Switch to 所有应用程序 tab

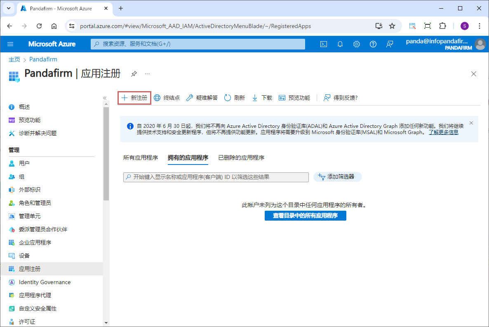point(141,158)
